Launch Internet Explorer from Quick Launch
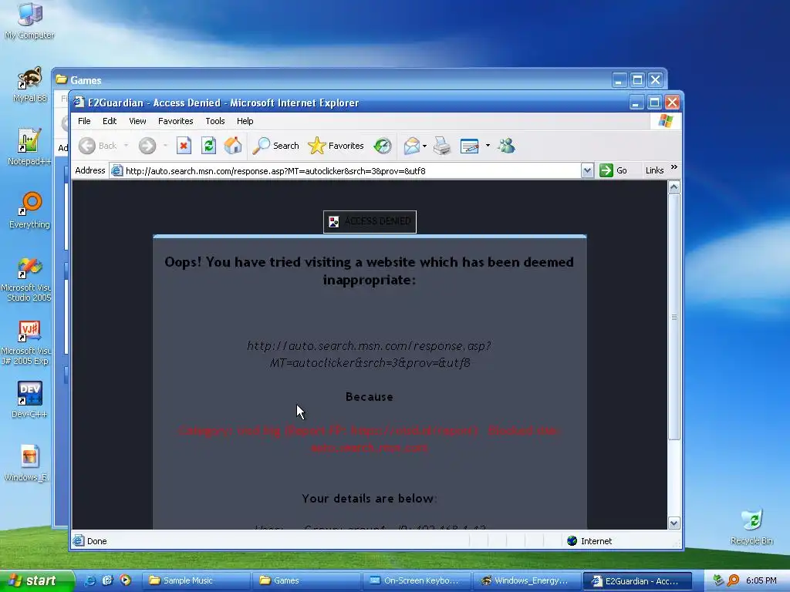This screenshot has width=790, height=592. point(89,580)
